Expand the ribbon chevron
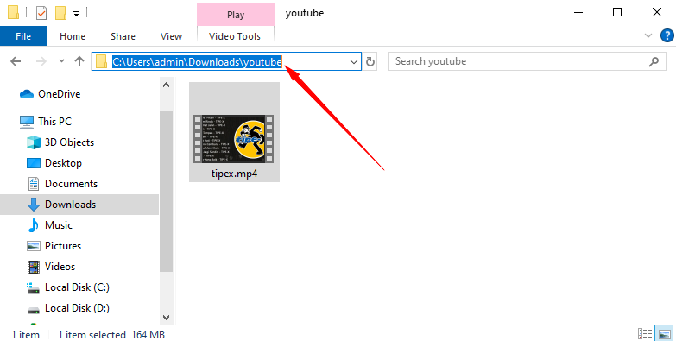The image size is (676, 341). tap(648, 35)
